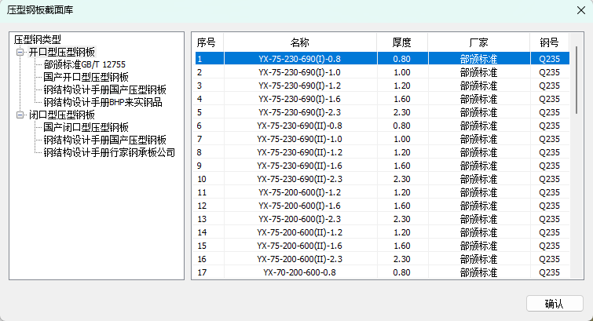The height and width of the screenshot is (321, 593).
Task: Select the 国产闭口型压型钢板 tree item
Action: pyautogui.click(x=86, y=127)
